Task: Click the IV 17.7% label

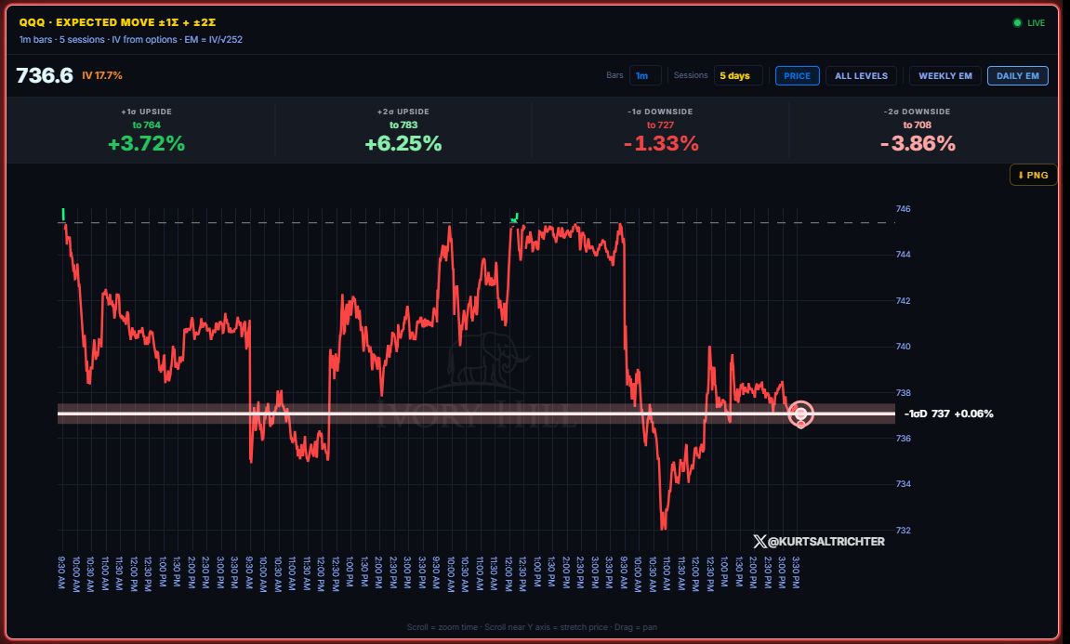Action: pyautogui.click(x=102, y=75)
